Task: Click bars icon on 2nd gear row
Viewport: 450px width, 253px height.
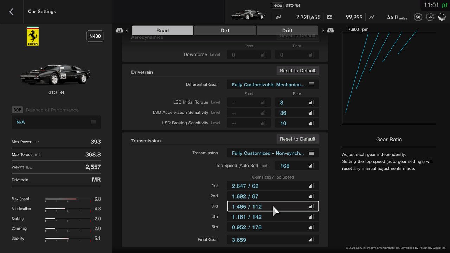Action: 311,196
